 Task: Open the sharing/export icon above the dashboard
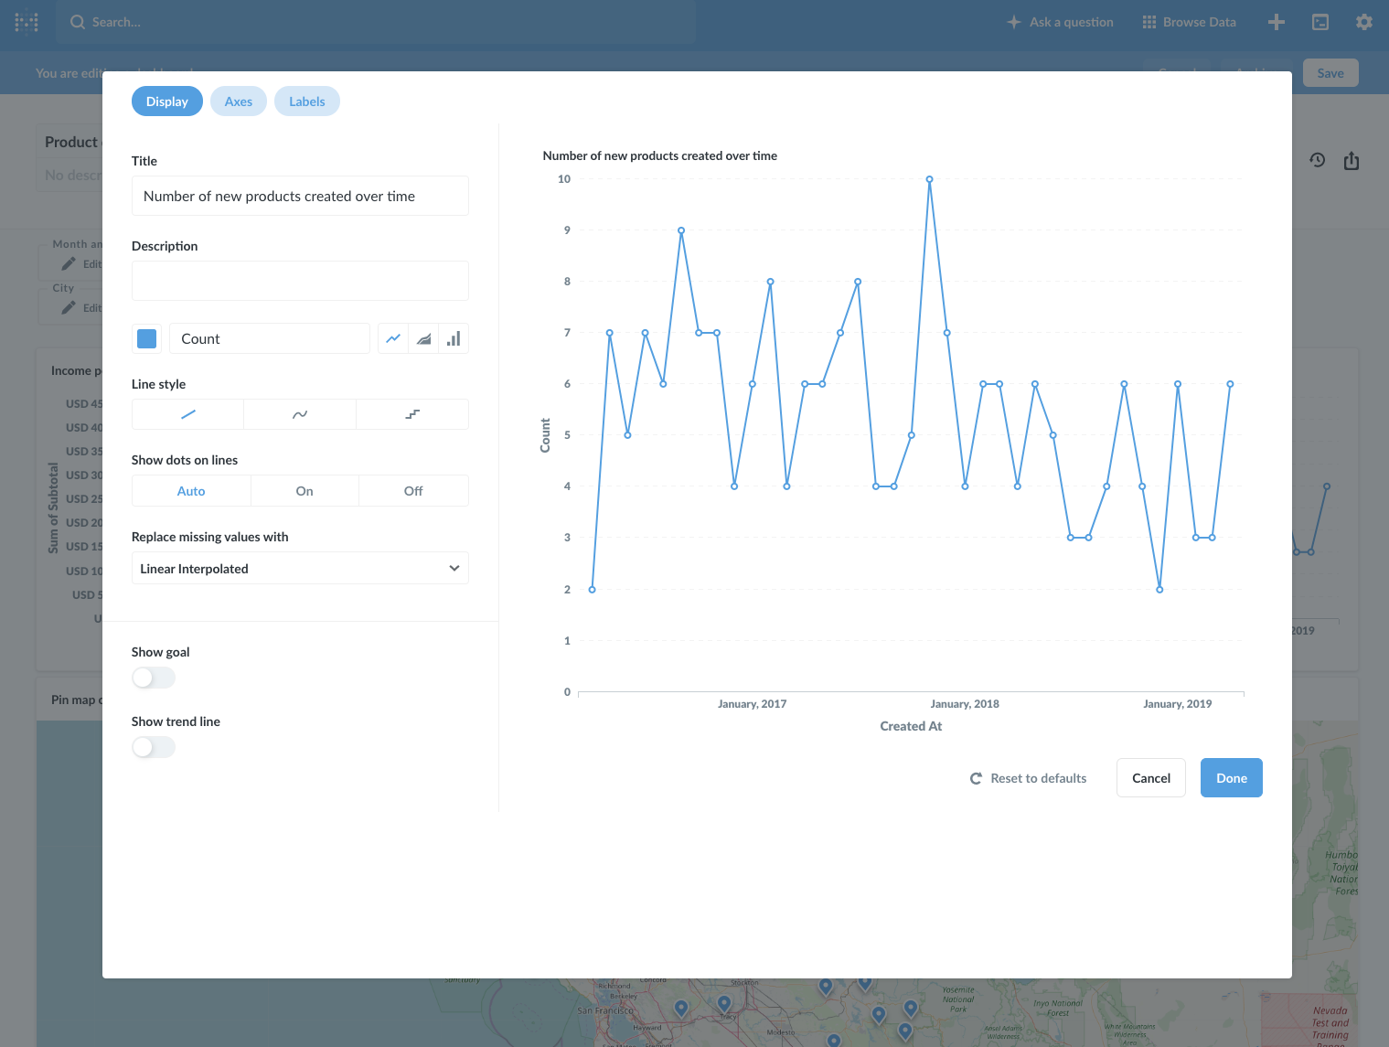1352,160
